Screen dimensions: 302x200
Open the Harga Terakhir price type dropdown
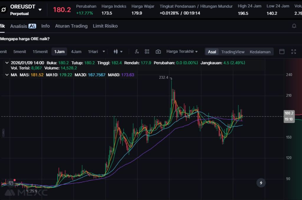182,51
